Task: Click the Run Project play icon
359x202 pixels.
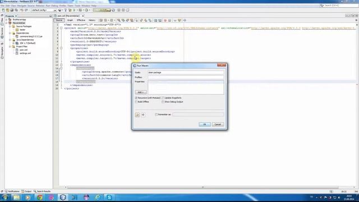Action: pyautogui.click(x=74, y=10)
